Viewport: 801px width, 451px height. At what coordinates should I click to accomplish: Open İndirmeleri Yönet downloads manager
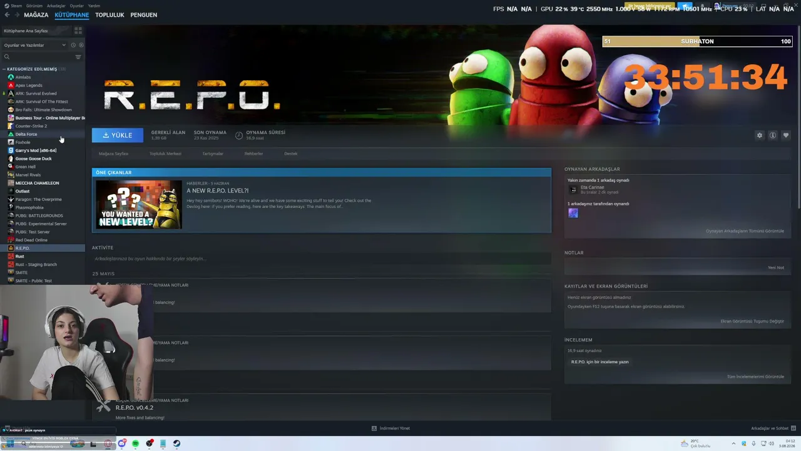click(x=390, y=428)
